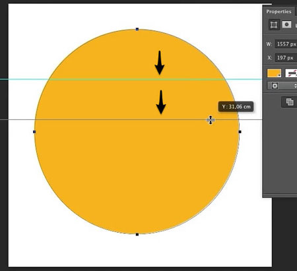Click the W: label in Properties

[269, 44]
